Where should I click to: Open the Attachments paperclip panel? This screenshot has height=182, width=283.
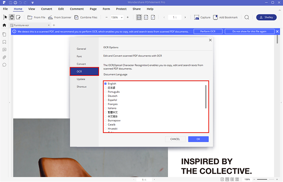pyautogui.click(x=4, y=57)
